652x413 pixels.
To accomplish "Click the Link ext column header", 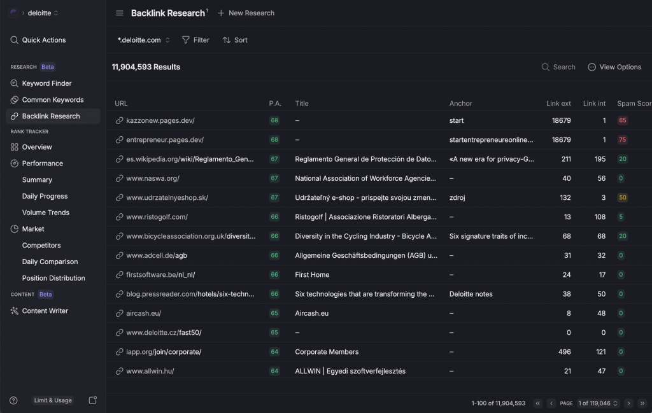I will tap(558, 104).
